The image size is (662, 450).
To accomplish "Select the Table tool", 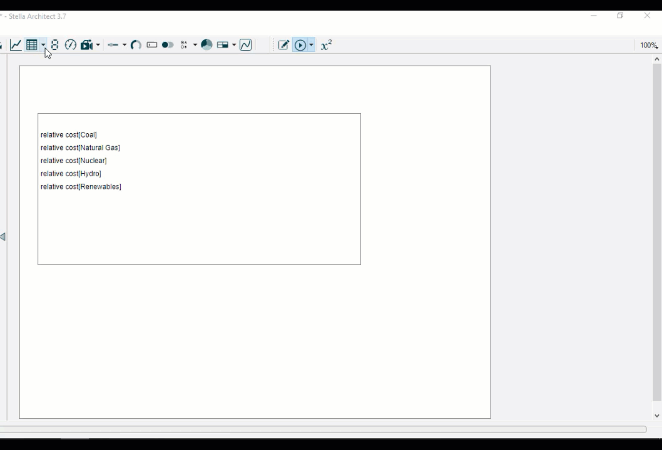I will point(32,45).
